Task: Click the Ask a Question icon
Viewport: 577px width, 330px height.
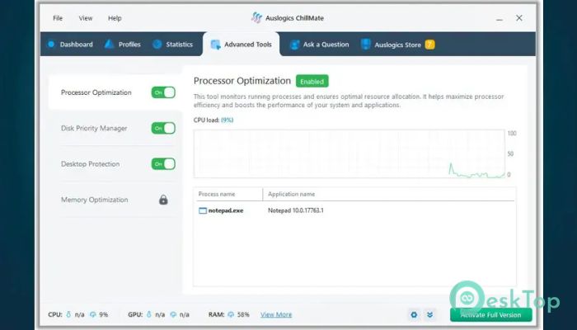Action: coord(295,45)
